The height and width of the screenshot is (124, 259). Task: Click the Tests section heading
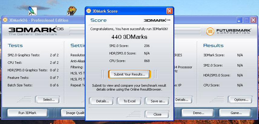[15, 45]
